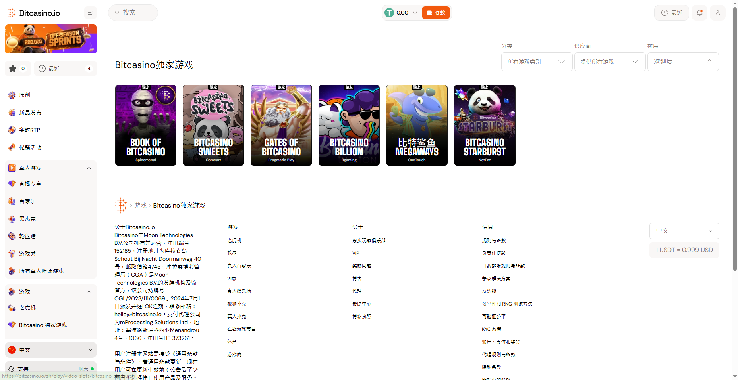Click the footer 规则与条款 link
Screen dimensions: 738x380
click(494, 241)
